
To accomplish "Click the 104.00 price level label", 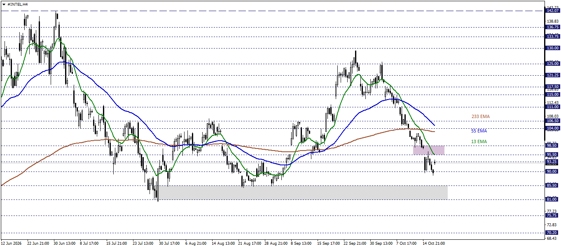I will [552, 128].
